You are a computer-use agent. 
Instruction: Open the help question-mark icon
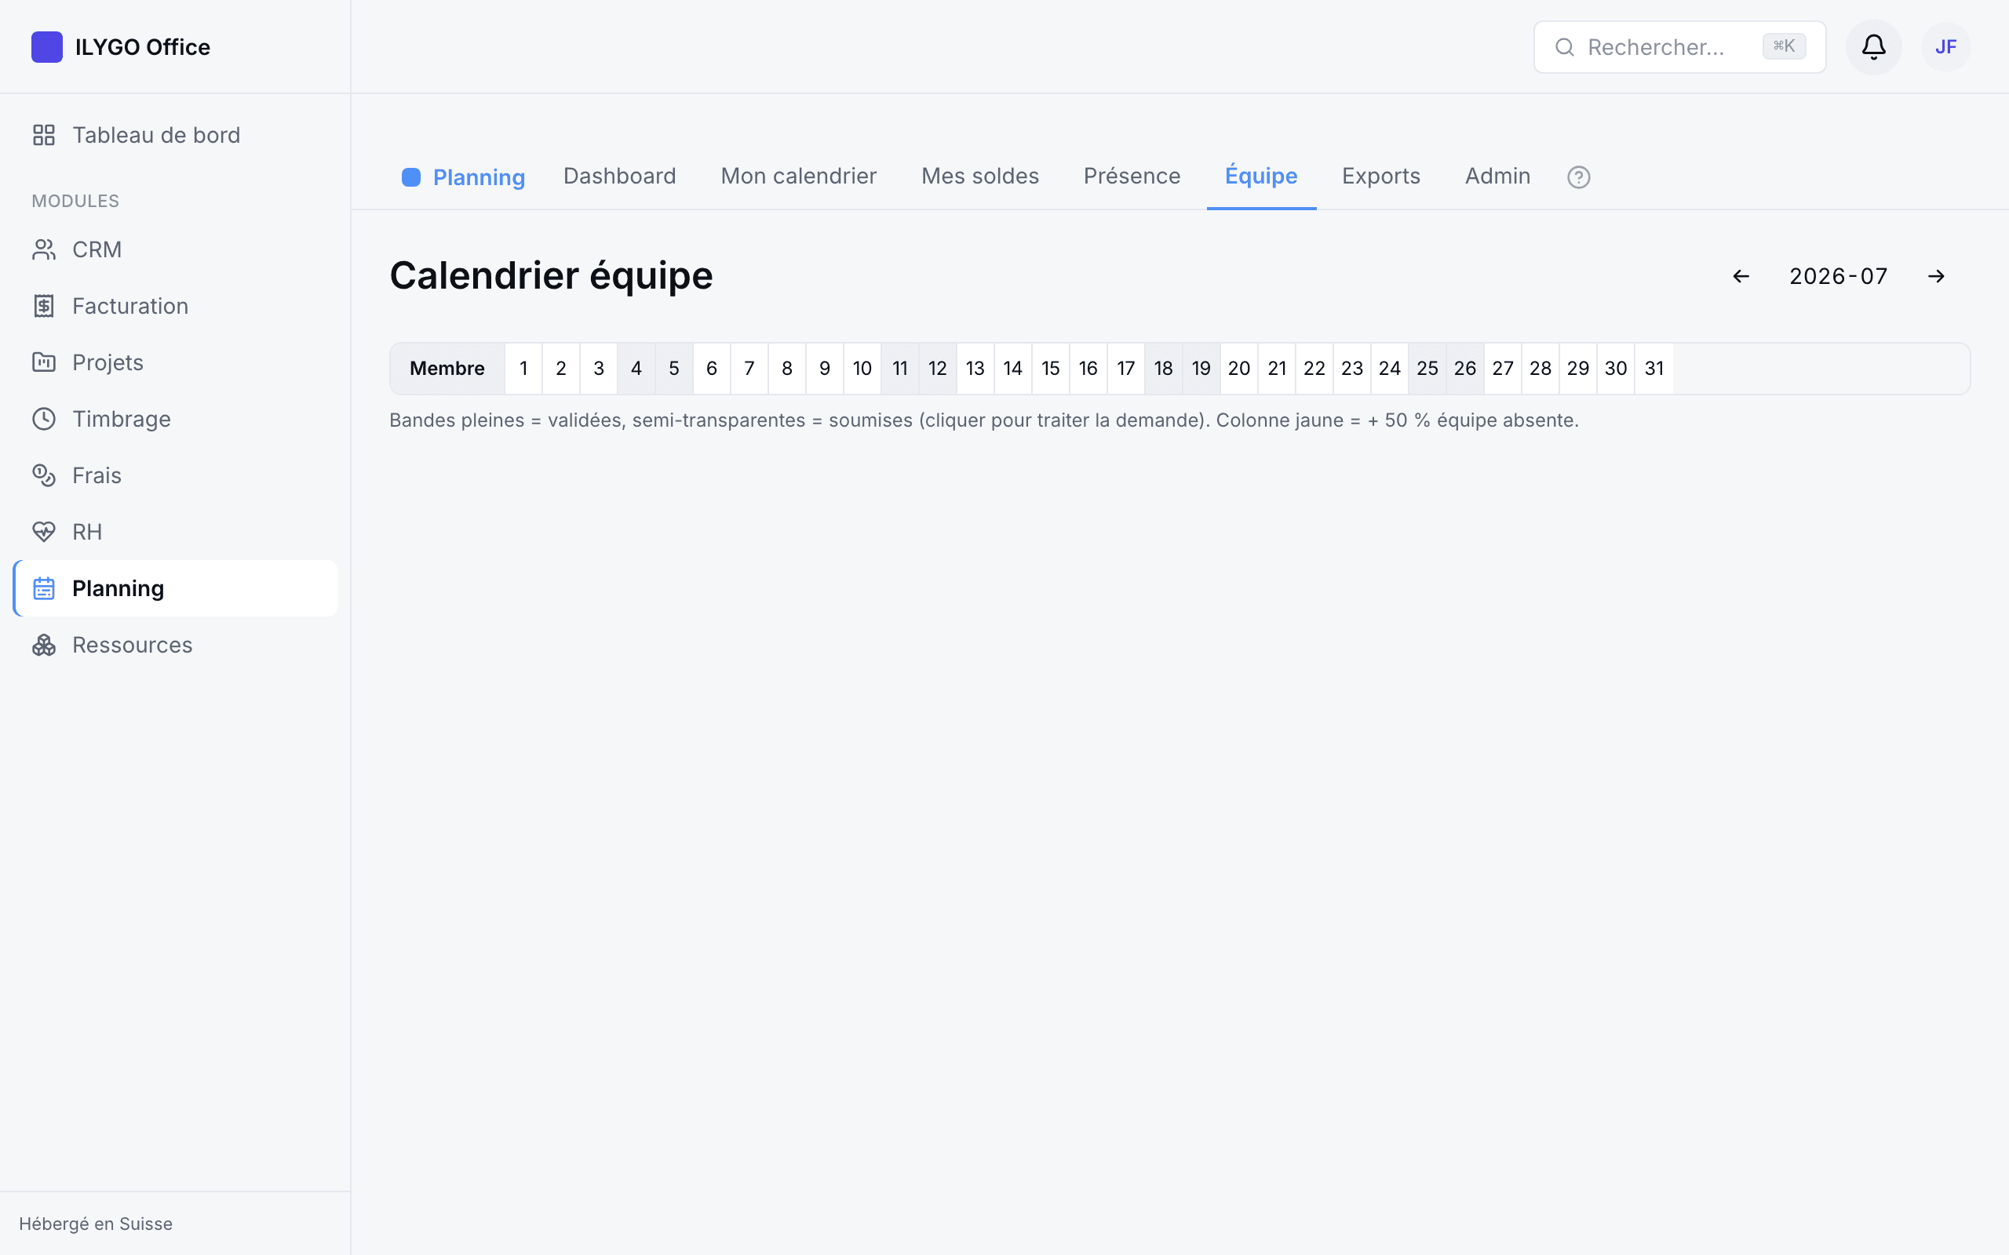click(x=1578, y=176)
